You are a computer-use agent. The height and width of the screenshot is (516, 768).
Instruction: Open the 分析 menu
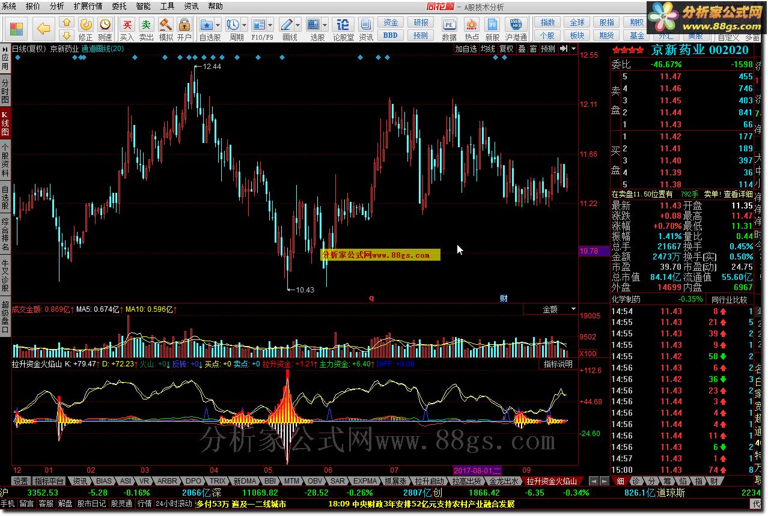(x=56, y=6)
